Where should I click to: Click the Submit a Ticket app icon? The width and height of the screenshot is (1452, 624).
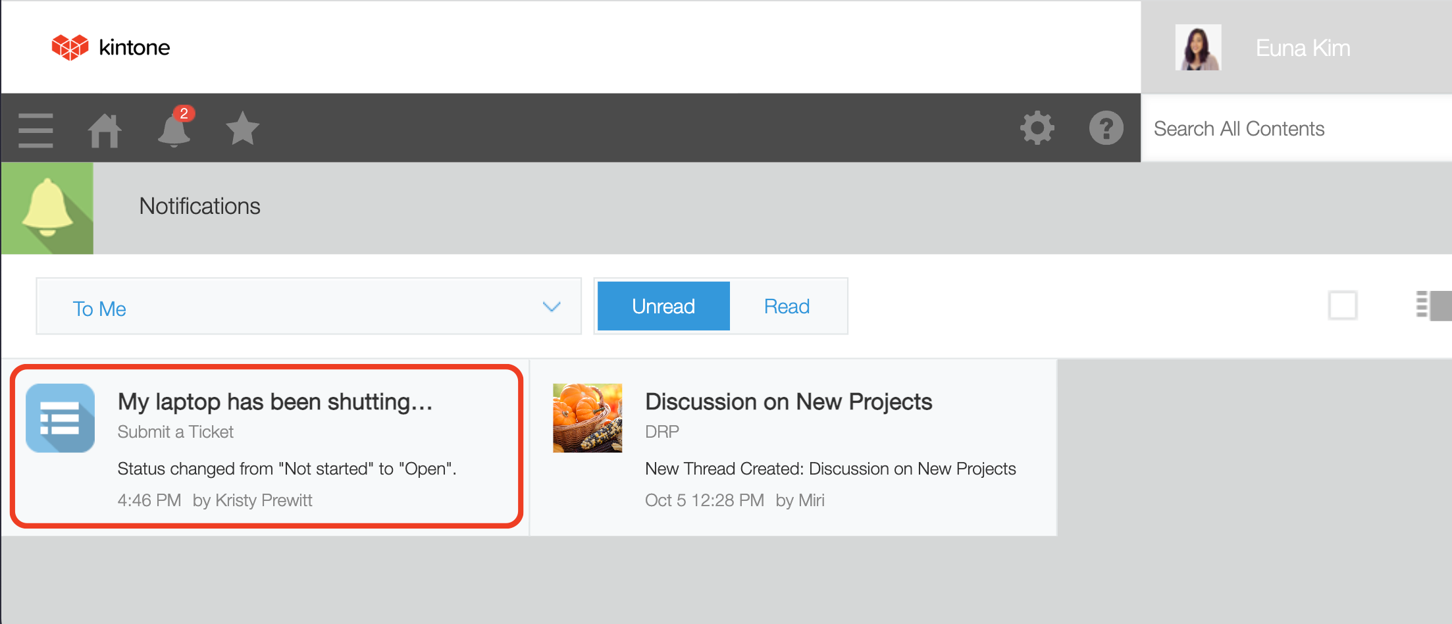pos(60,418)
